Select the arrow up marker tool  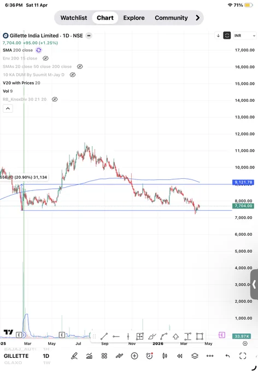coord(175,336)
